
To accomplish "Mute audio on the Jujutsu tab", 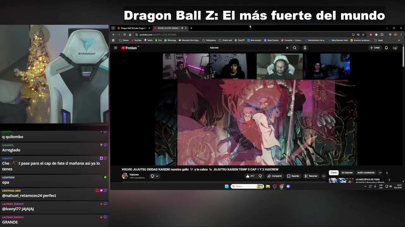I will (182, 28).
